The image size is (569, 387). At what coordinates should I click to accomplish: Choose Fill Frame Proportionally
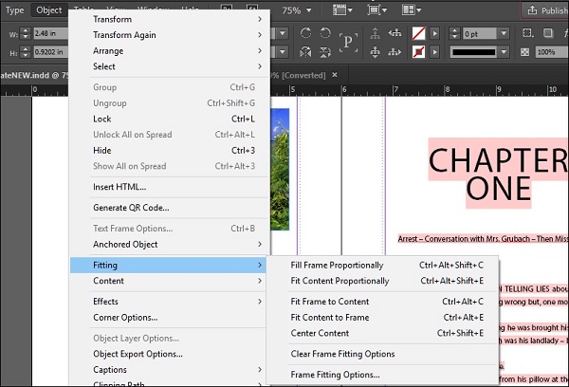point(337,265)
